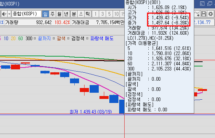Select the 분 minute chart button

(x=74, y=14)
